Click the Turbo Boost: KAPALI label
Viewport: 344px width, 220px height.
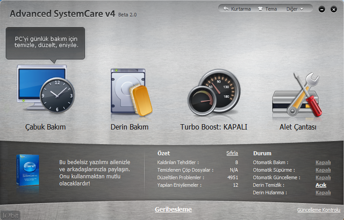tap(214, 127)
